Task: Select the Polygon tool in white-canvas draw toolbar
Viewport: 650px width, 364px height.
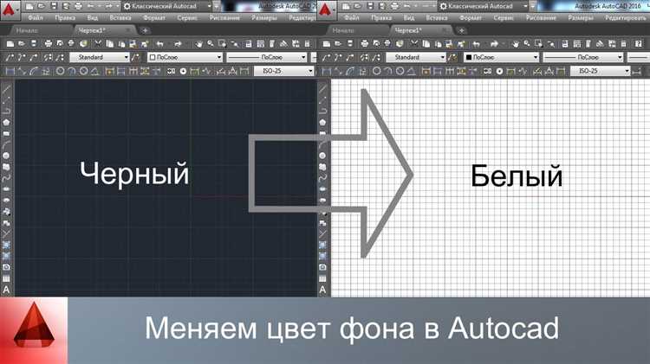Action: (322, 123)
